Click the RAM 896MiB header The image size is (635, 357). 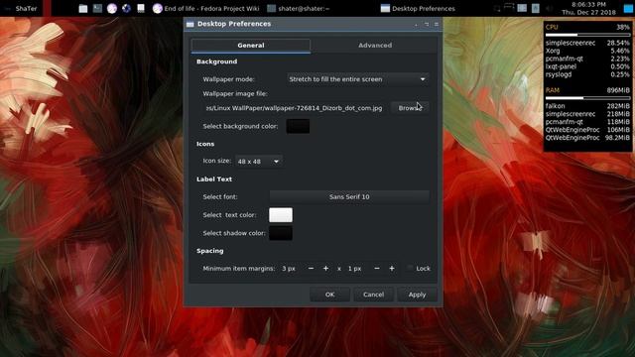[587, 90]
